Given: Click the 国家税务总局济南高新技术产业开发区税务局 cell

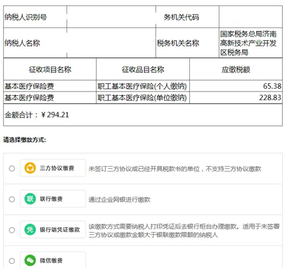Looking at the screenshot, I should coord(250,43).
